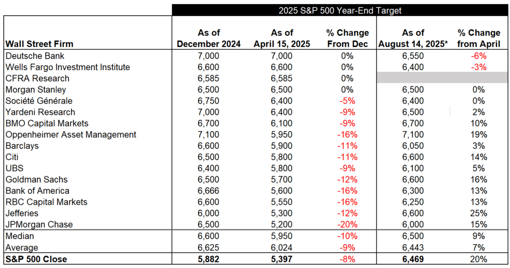Viewport: 510px width, 268px height.
Task: Select the JPMorgan Chase -20% cell
Action: point(347,225)
